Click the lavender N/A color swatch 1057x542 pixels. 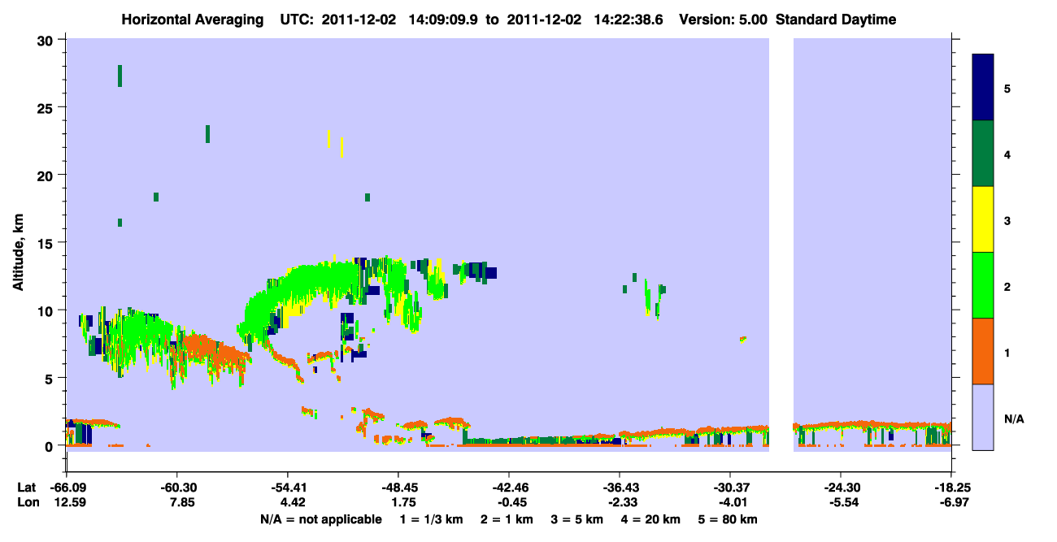(x=983, y=417)
